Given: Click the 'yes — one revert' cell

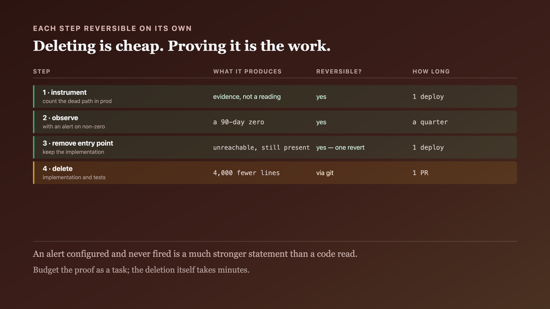Looking at the screenshot, I should tap(341, 147).
